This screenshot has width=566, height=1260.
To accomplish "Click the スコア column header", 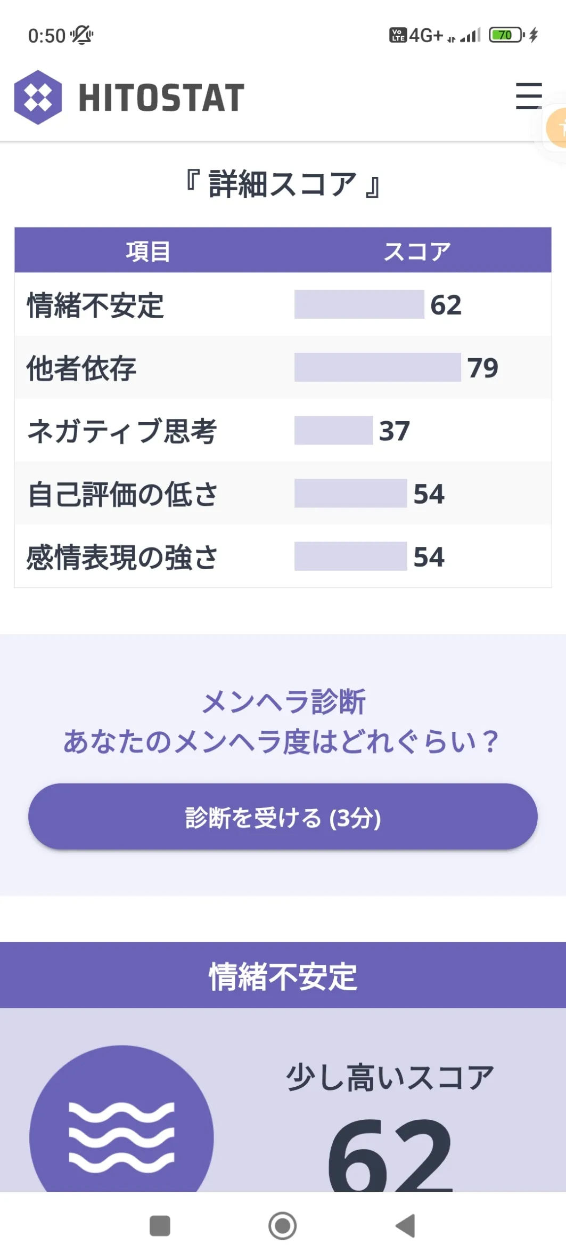I will point(417,251).
